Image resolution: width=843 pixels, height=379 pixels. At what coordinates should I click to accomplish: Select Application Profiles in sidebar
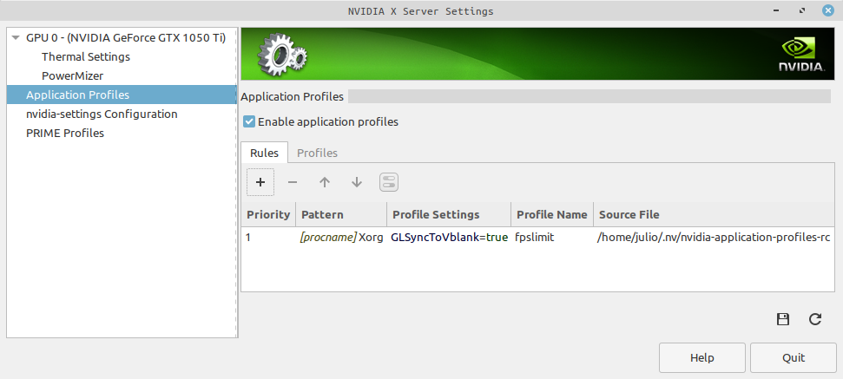click(x=122, y=95)
